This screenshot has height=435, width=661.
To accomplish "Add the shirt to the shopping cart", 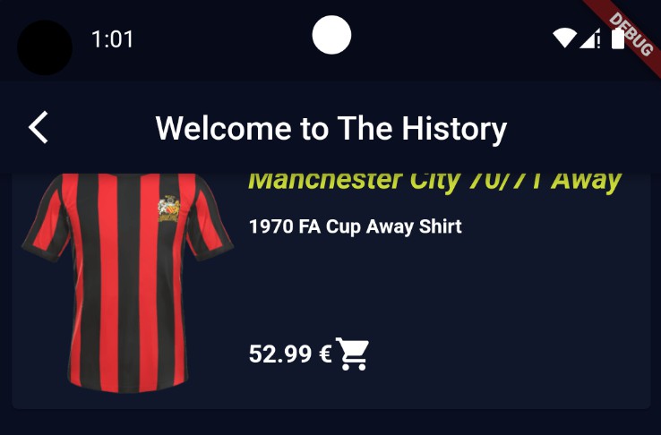I will click(x=352, y=354).
